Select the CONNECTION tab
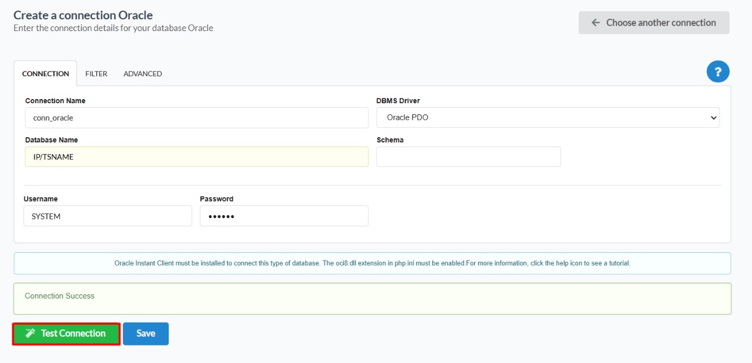The image size is (752, 363). pos(45,74)
